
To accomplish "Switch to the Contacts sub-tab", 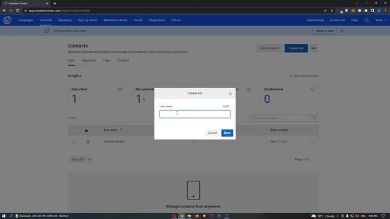I will coord(123,61).
